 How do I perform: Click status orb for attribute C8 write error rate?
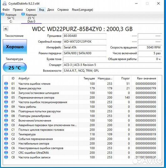[x=6, y=157]
